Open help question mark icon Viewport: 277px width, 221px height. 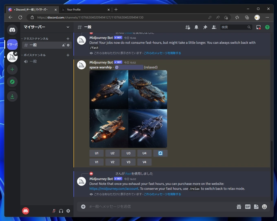click(x=267, y=27)
